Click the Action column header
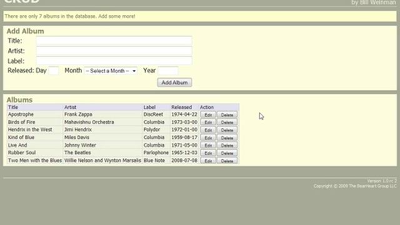 207,107
